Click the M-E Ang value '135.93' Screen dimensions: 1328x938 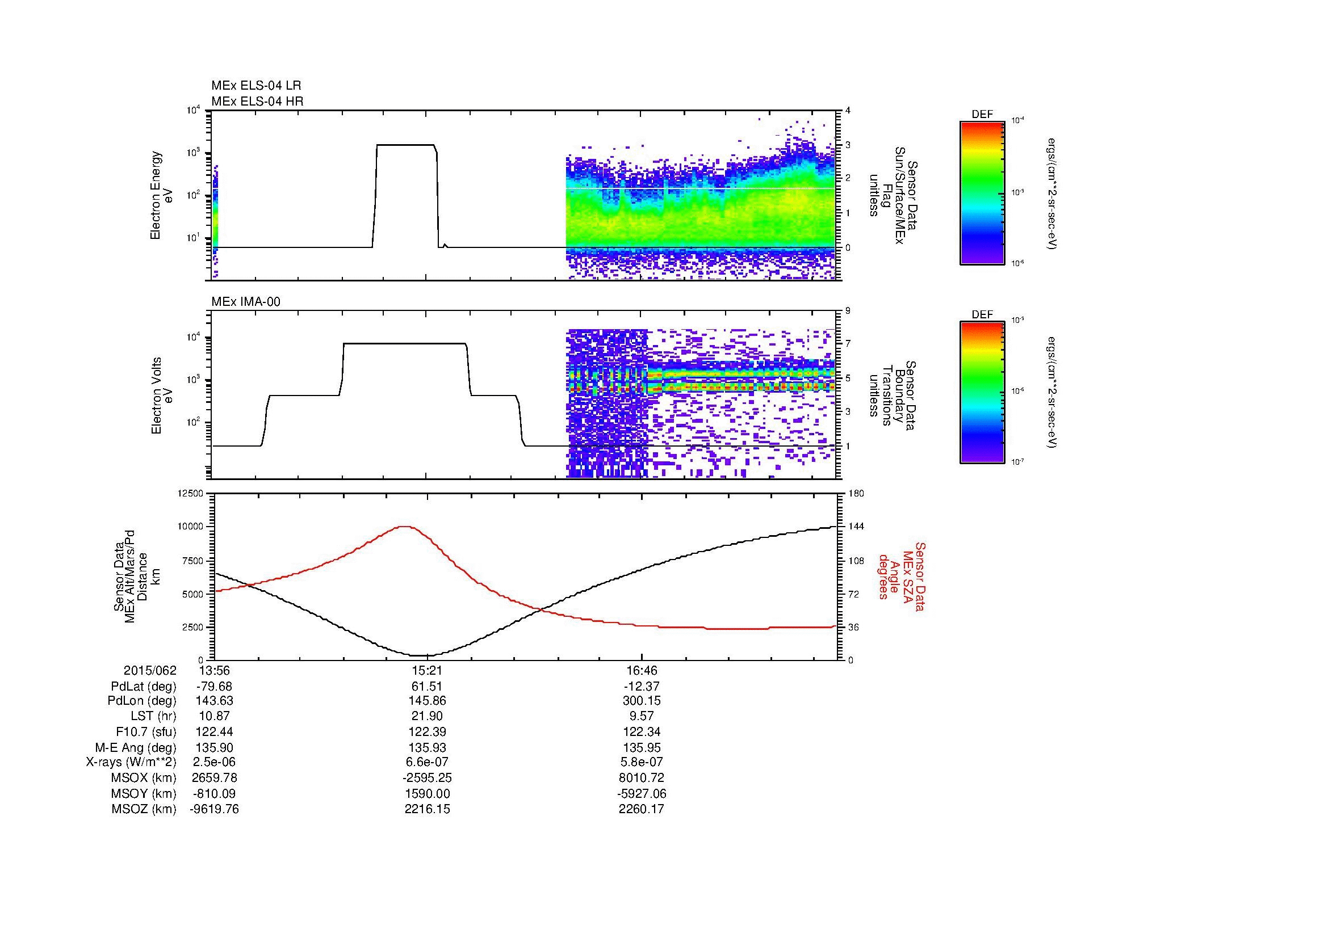pyautogui.click(x=427, y=747)
